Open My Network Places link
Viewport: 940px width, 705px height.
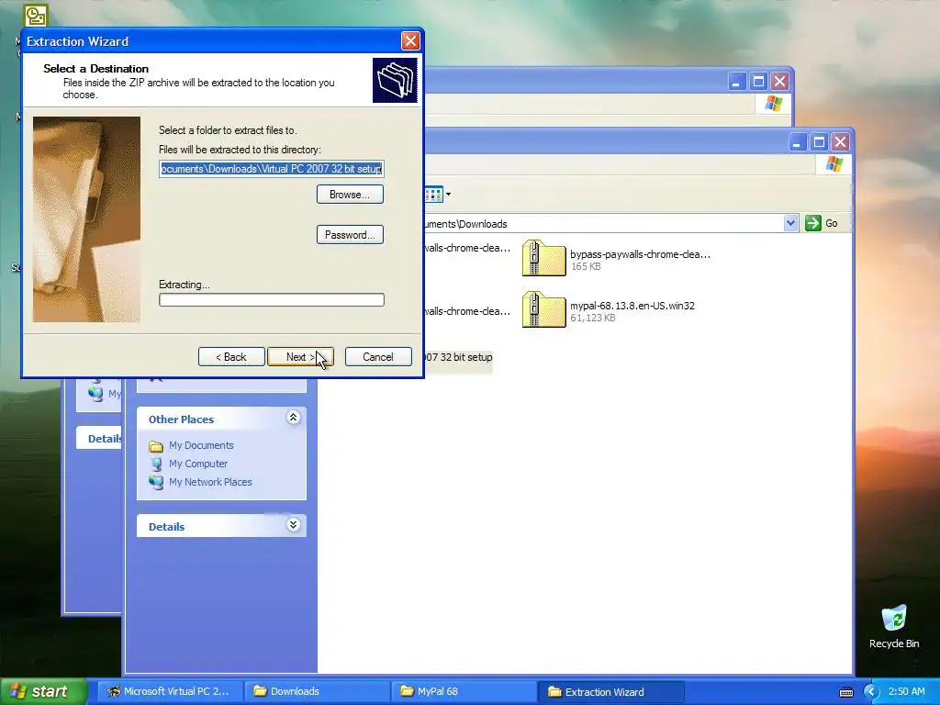[210, 482]
